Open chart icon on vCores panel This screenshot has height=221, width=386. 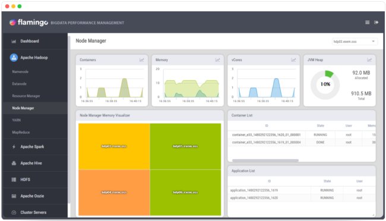coord(293,60)
